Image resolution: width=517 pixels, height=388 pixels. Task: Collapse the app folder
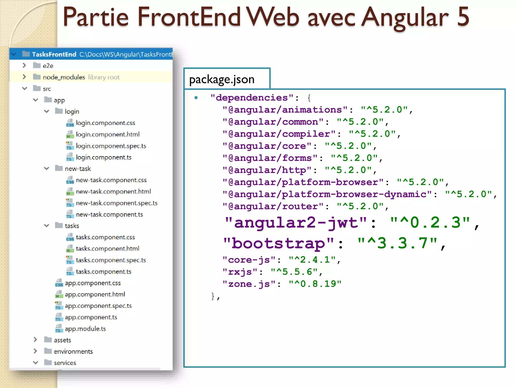point(36,100)
